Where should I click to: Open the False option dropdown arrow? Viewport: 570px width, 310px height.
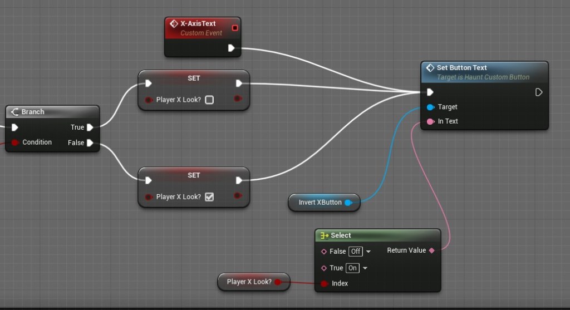click(x=368, y=252)
